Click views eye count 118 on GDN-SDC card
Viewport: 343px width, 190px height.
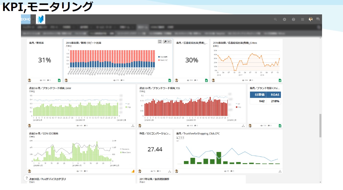point(80,171)
